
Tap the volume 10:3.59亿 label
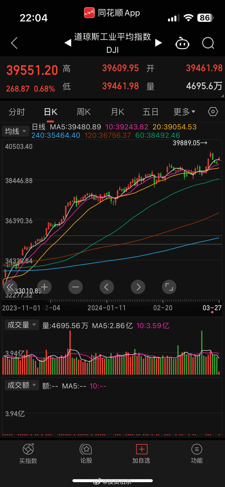pos(153,325)
